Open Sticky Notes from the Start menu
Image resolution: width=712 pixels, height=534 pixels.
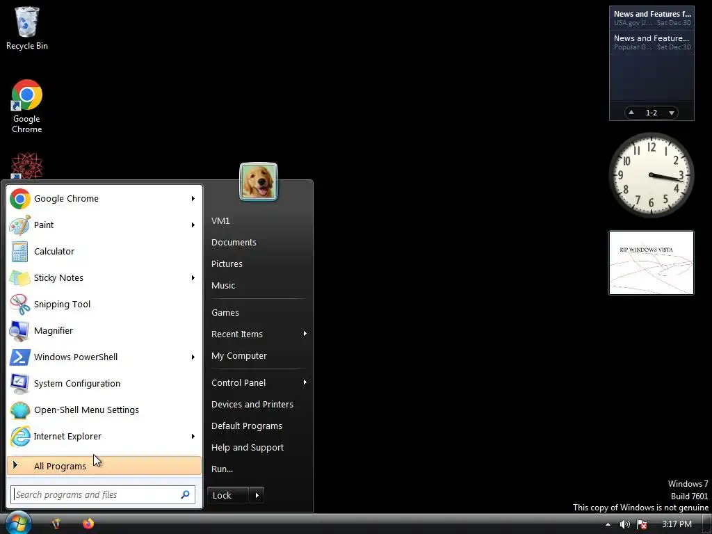coord(104,278)
